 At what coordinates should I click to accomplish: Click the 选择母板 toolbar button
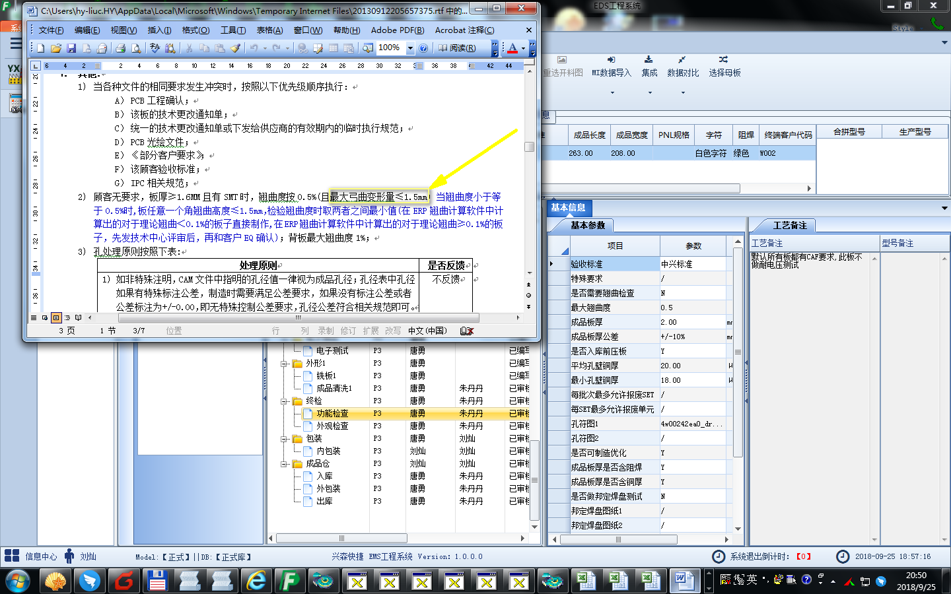click(x=724, y=67)
